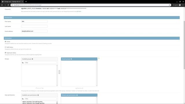185x104 pixels.
Task: Minimize the browser window
Action: (x=177, y=2)
